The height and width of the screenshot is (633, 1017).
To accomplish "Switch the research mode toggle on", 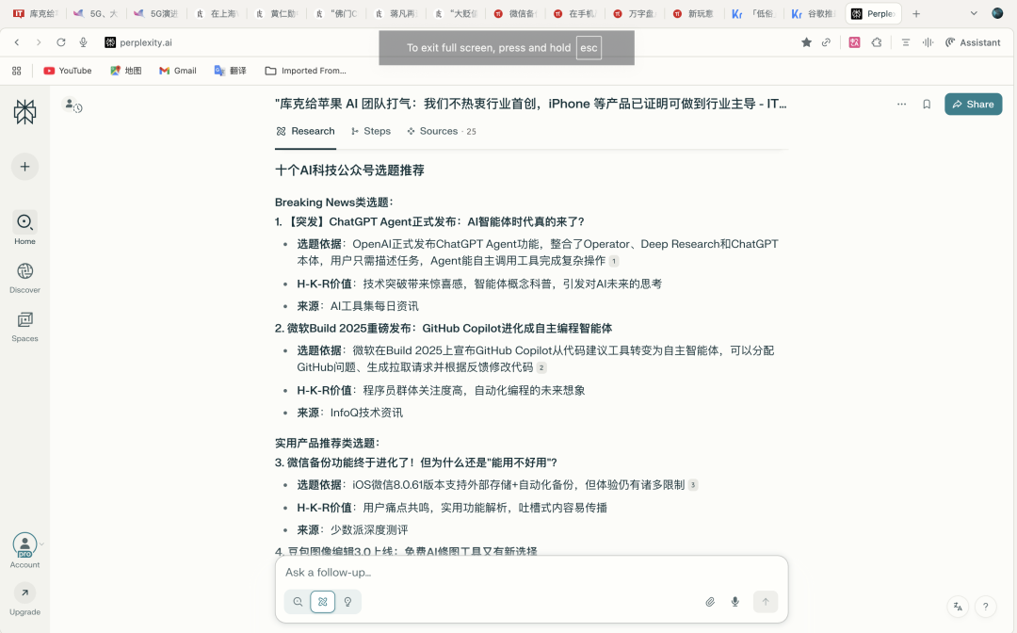I will (323, 601).
